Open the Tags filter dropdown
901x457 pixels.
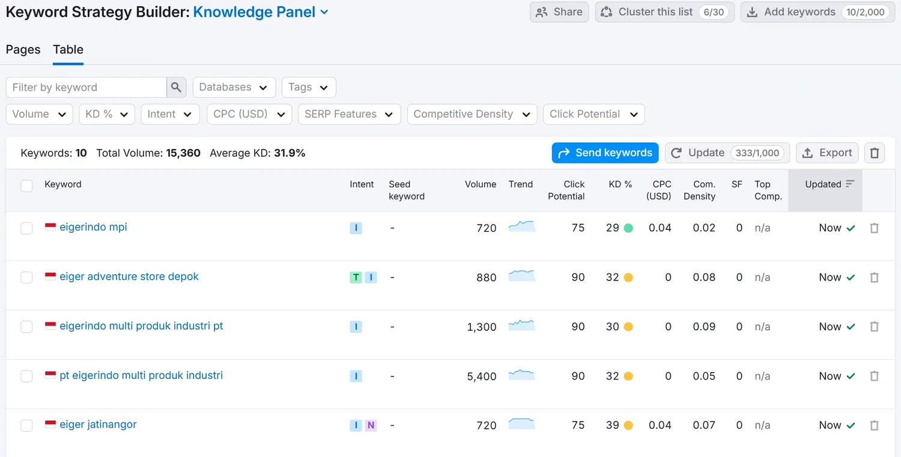click(309, 87)
